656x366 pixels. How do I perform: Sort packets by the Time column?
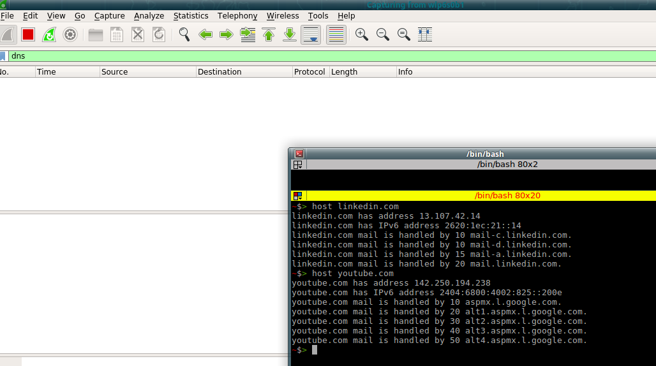[68, 72]
